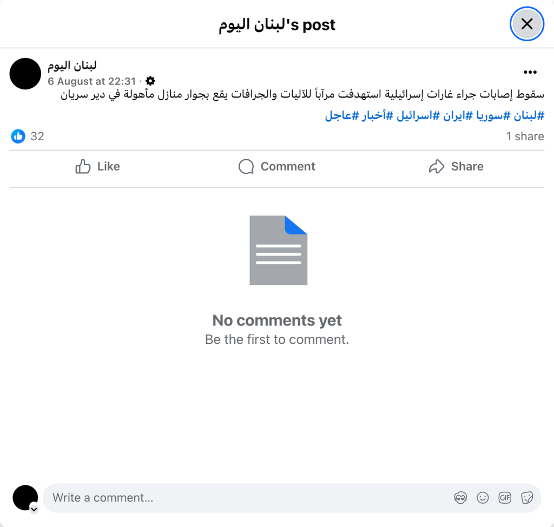Open the sticker picker icon

click(x=527, y=498)
